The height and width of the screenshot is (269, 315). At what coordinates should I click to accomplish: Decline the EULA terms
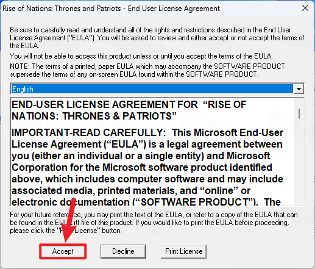pyautogui.click(x=123, y=251)
